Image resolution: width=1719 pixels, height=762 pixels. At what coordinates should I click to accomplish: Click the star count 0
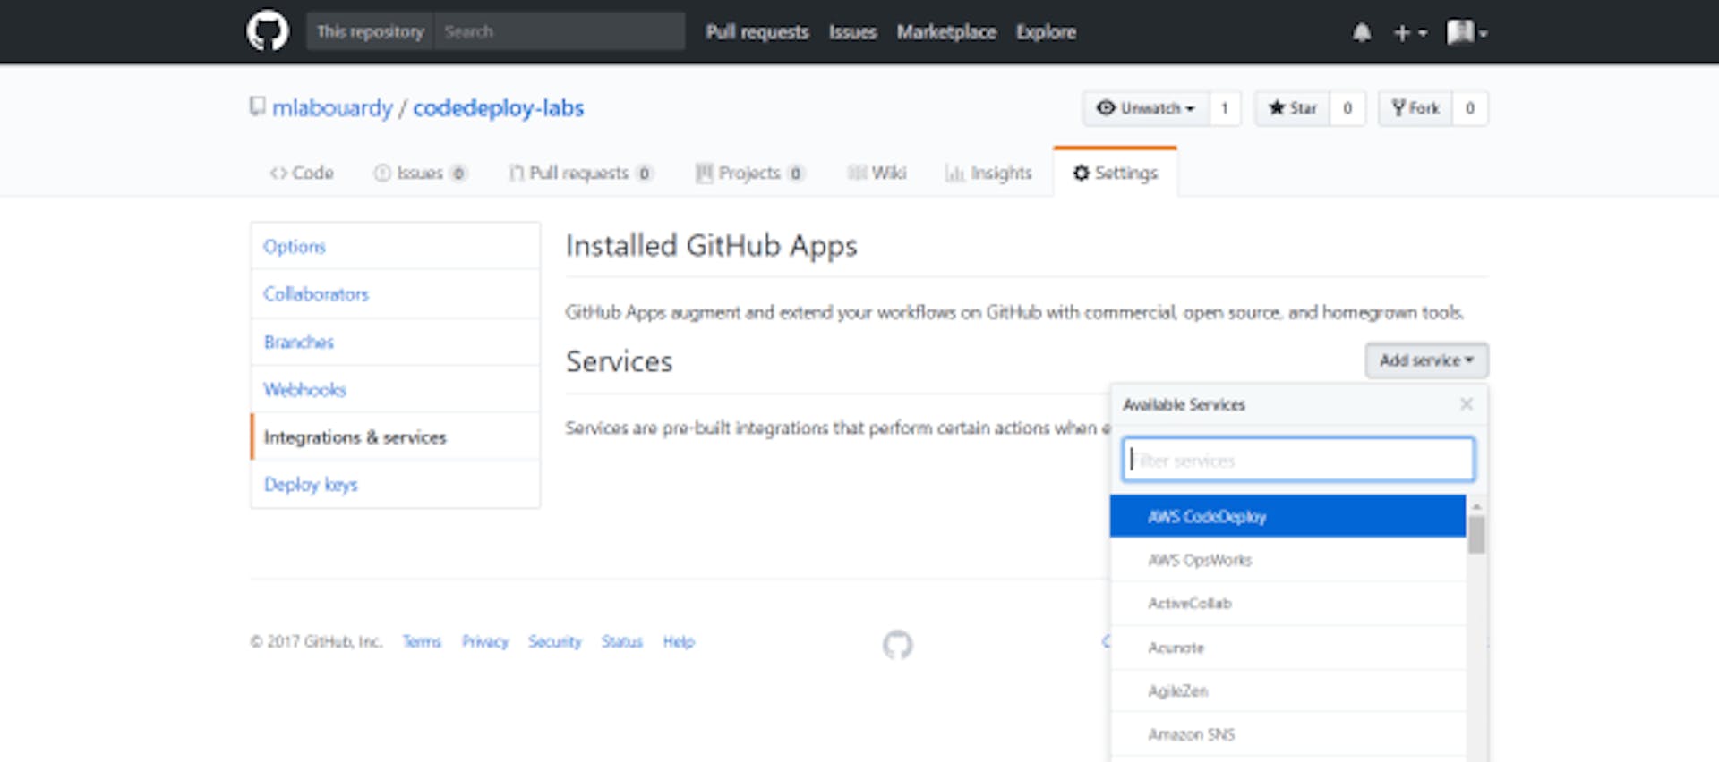coord(1347,108)
